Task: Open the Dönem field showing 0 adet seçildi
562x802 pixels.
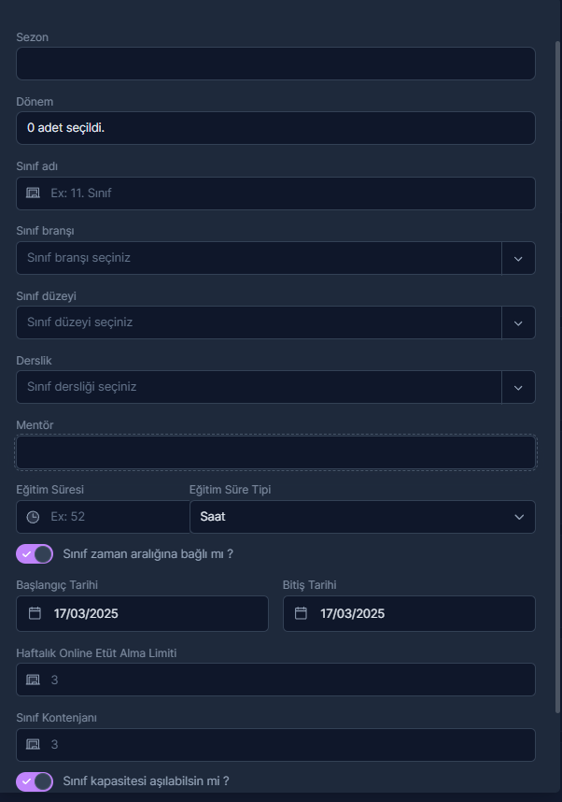Action: tap(276, 128)
